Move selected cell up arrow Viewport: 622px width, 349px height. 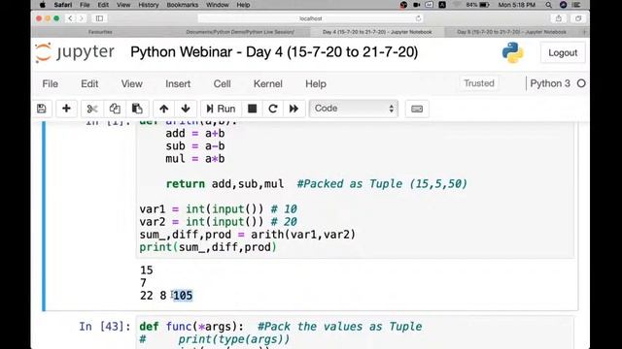(164, 109)
